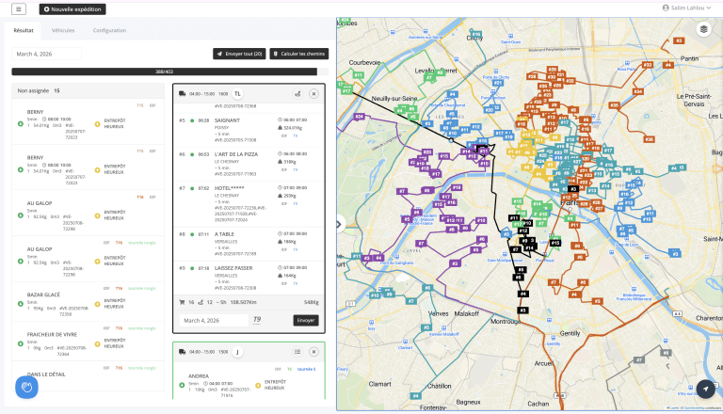723x414 pixels.
Task: Switch to the Véhicules tab
Action: [x=64, y=30]
